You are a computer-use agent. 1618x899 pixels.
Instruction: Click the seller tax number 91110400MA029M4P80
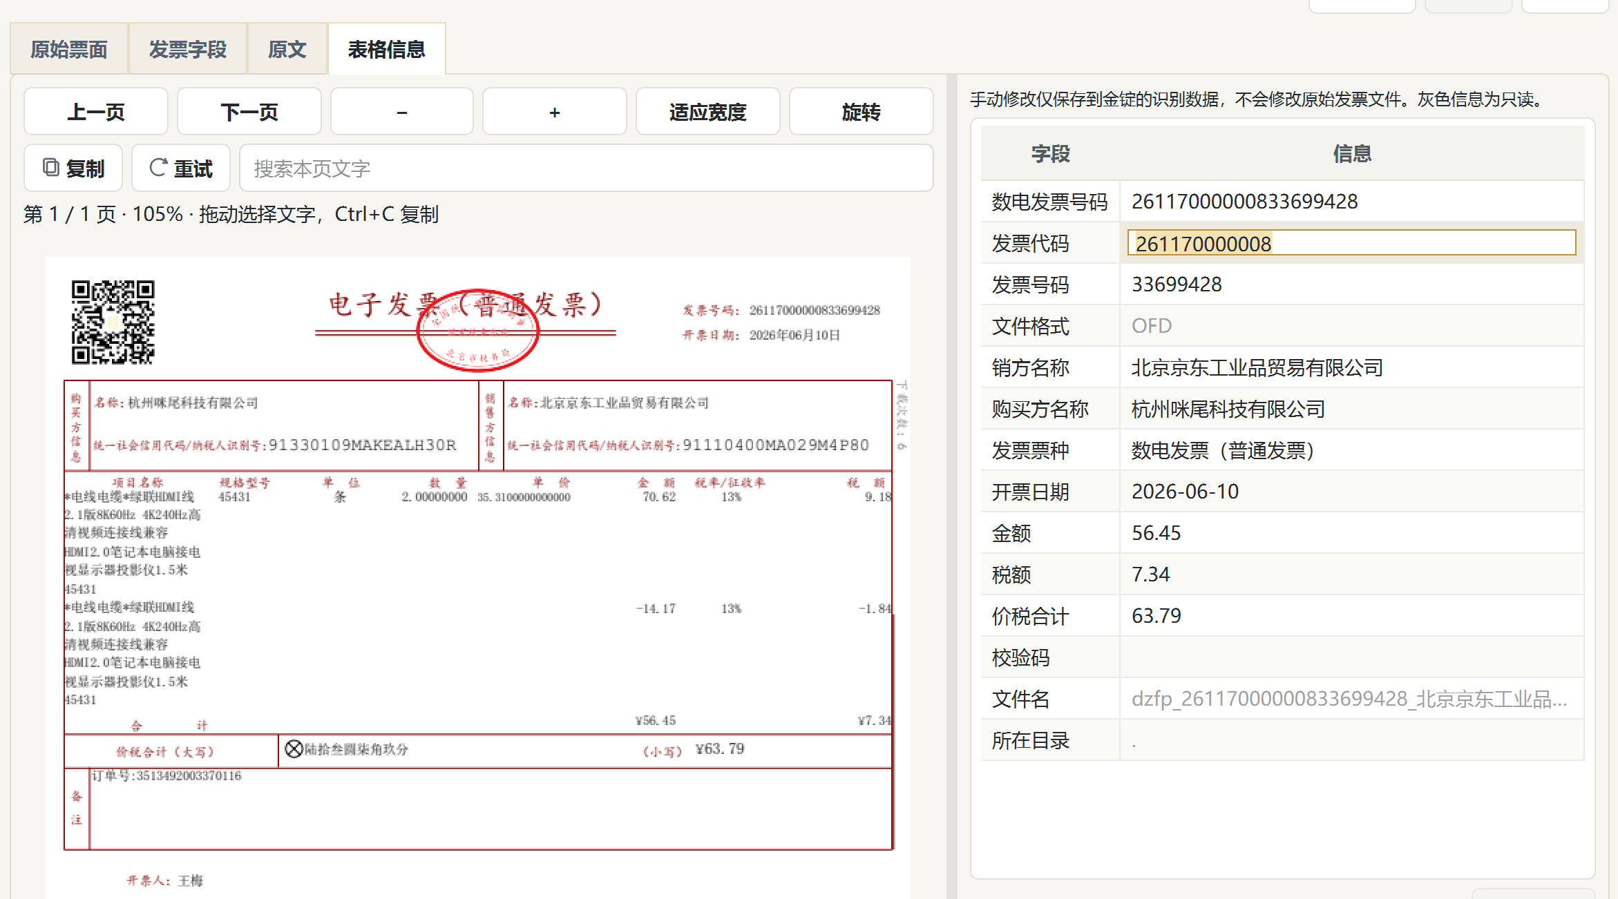click(776, 445)
